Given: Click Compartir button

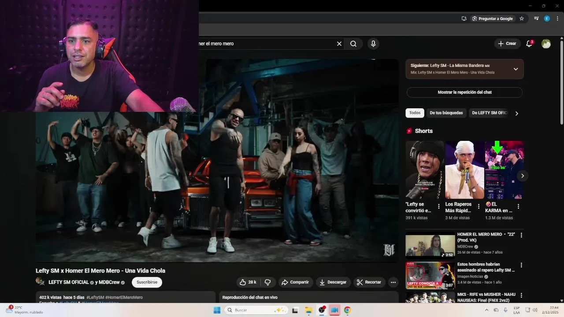Looking at the screenshot, I should pos(295,282).
